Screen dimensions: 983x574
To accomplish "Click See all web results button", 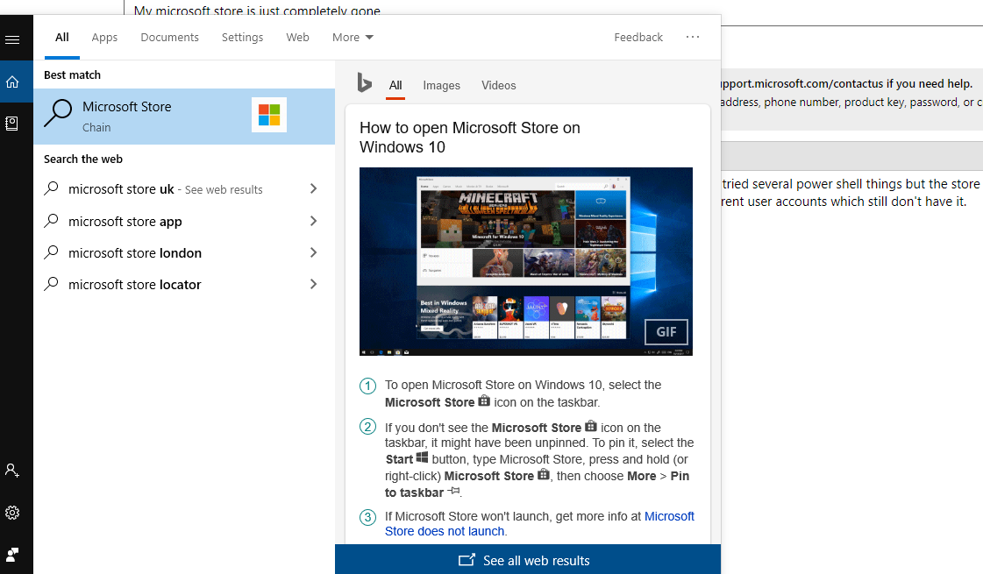I will pos(528,560).
